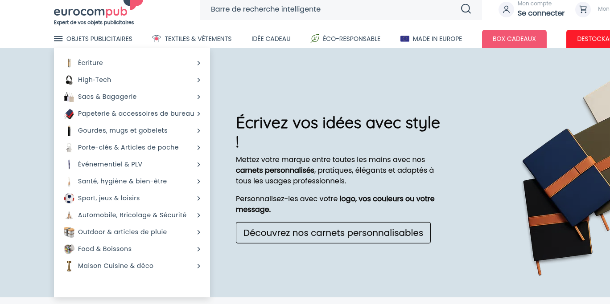Screen dimensions: 610x304
Task: Expand the High-Tech submenu chevron
Action: (x=198, y=80)
